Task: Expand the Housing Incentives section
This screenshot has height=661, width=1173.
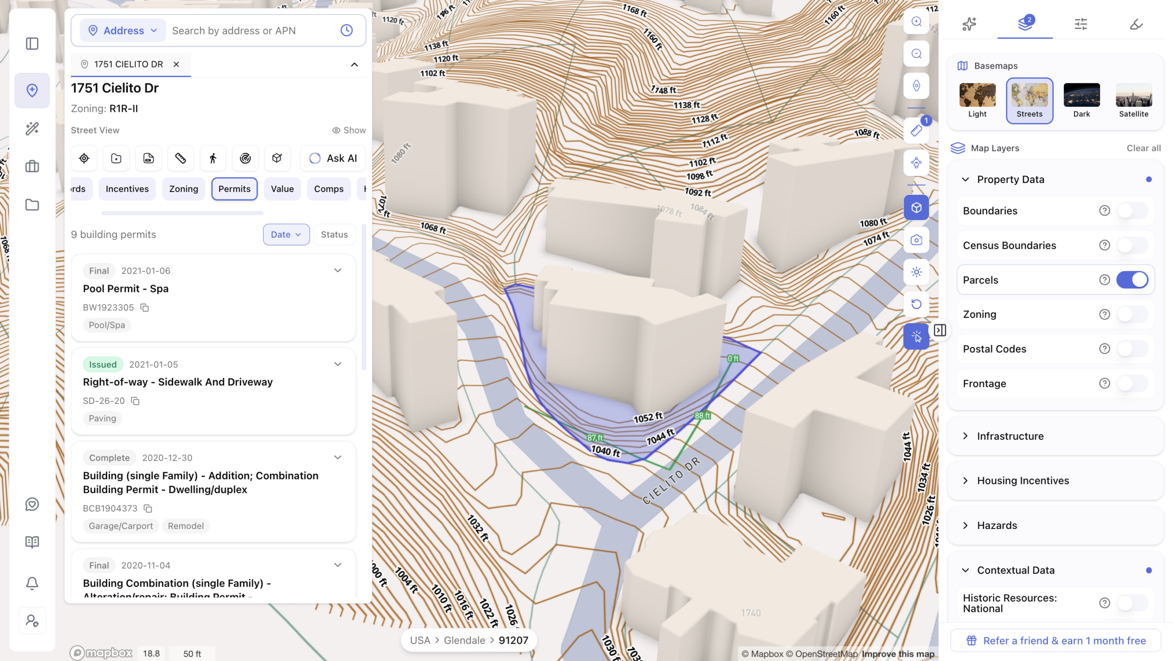Action: click(965, 480)
